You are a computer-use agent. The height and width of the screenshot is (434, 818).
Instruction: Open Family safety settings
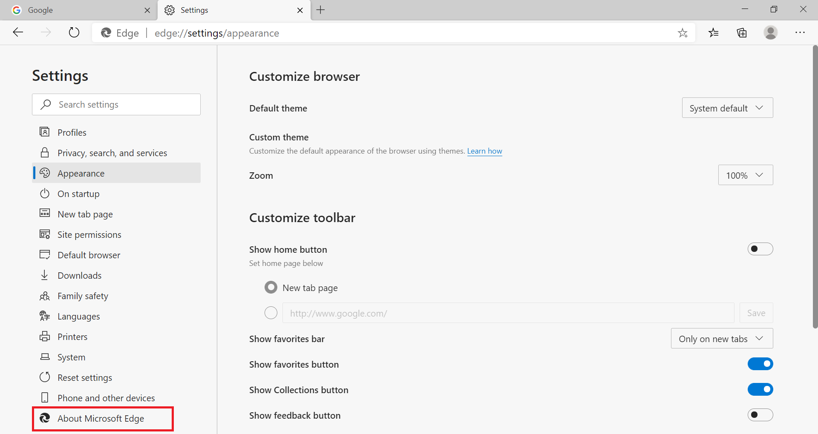116,296
